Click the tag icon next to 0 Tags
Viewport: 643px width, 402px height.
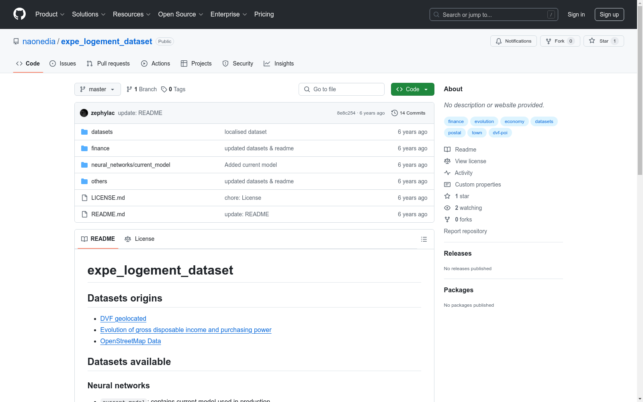(164, 89)
